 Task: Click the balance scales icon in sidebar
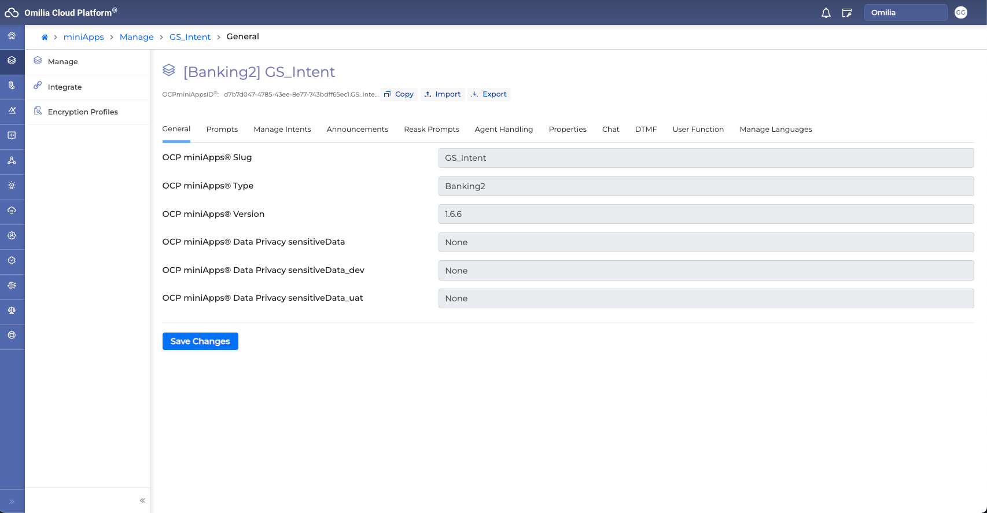pos(12,311)
